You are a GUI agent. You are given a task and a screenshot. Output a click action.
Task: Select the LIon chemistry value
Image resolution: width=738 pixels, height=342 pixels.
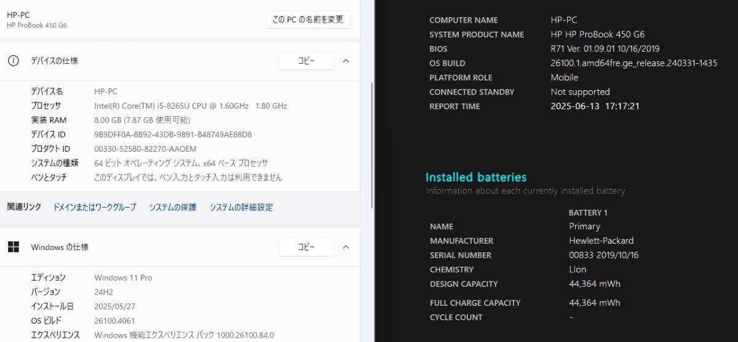[x=577, y=270]
